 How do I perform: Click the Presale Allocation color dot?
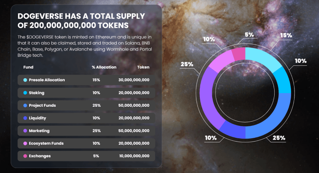pyautogui.click(x=25, y=80)
